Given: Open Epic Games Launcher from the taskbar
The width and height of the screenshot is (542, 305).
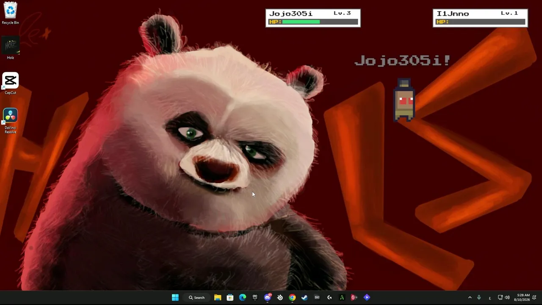Looking at the screenshot, I should 255,297.
